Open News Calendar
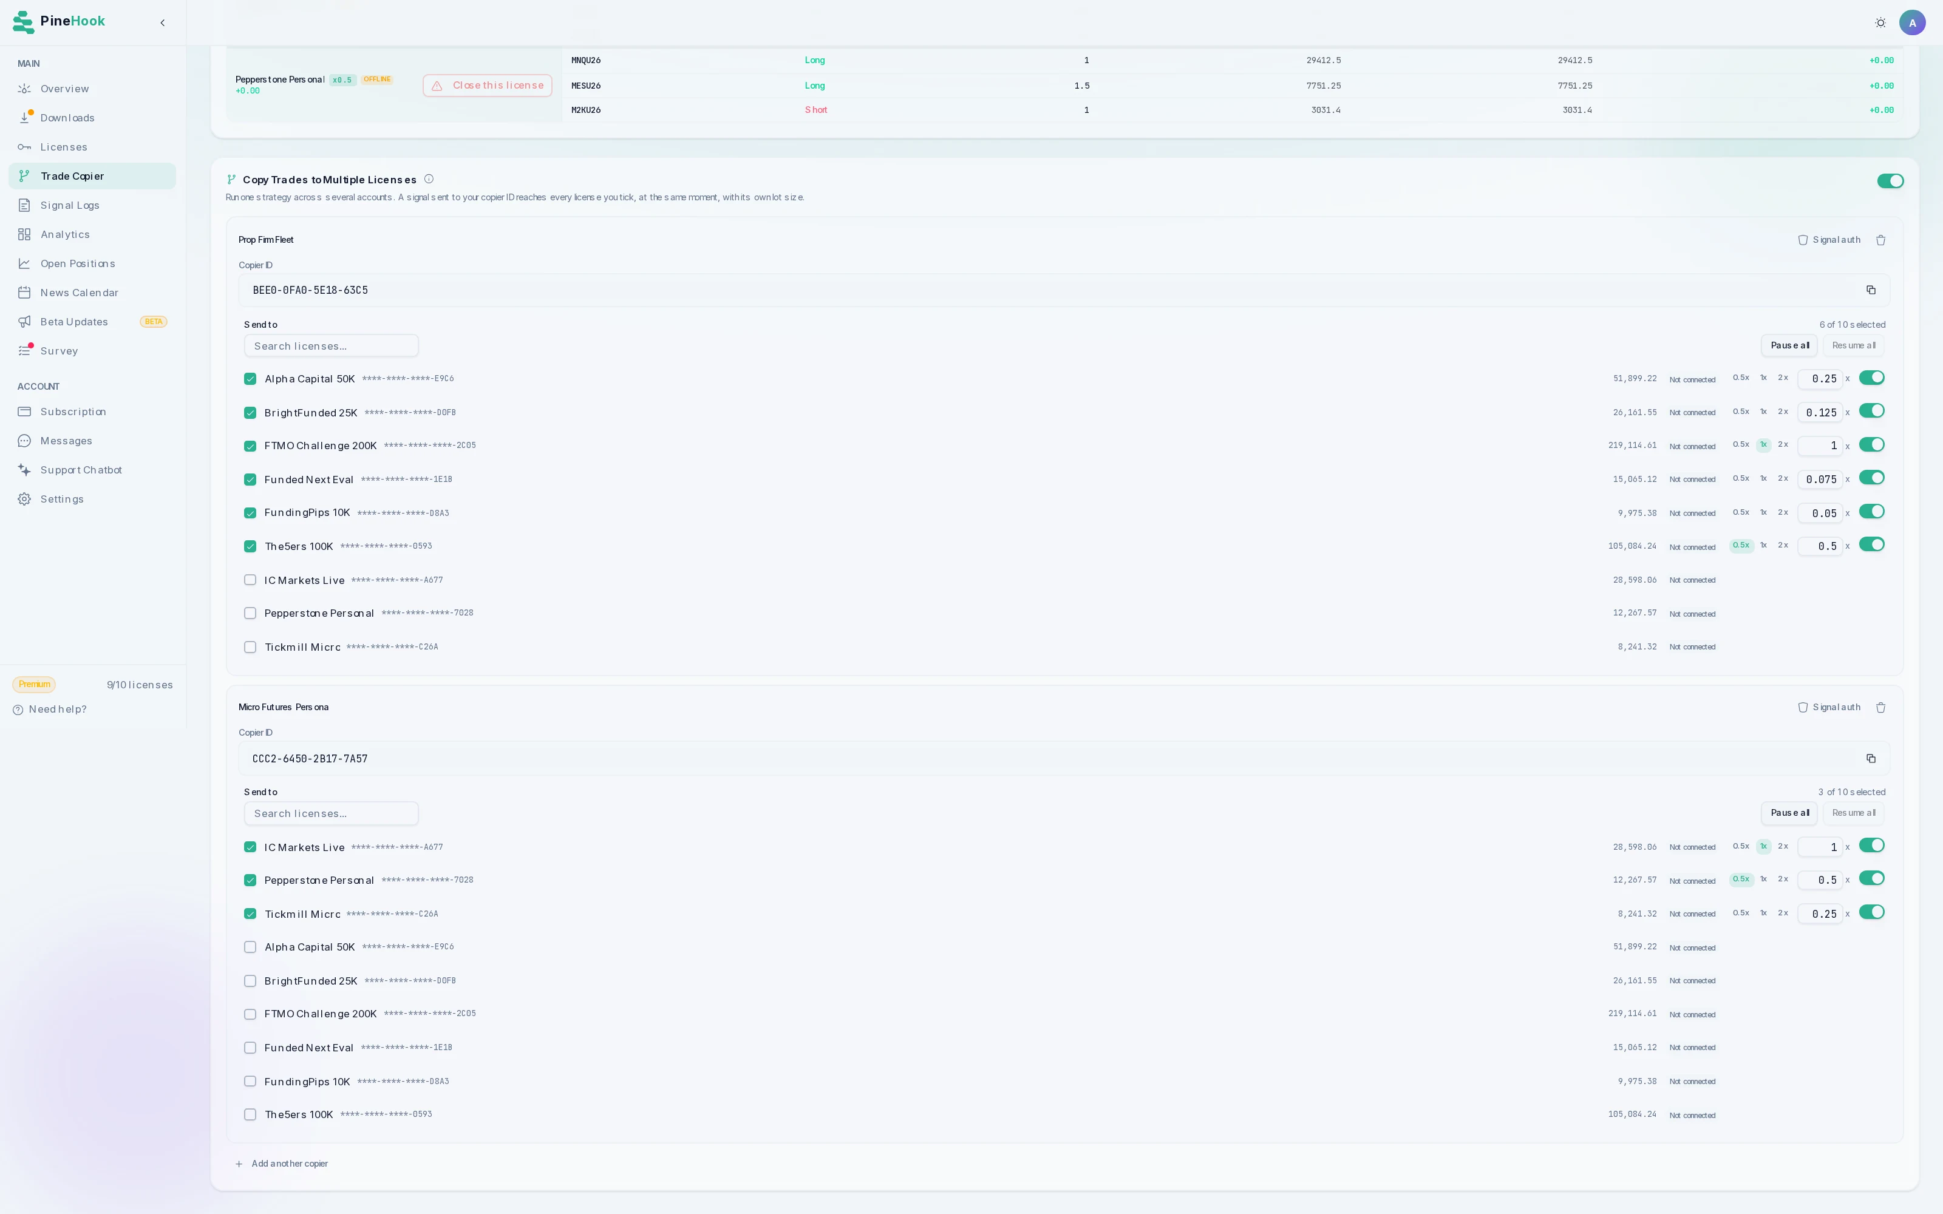Screen dimensions: 1943x1214 point(92,293)
